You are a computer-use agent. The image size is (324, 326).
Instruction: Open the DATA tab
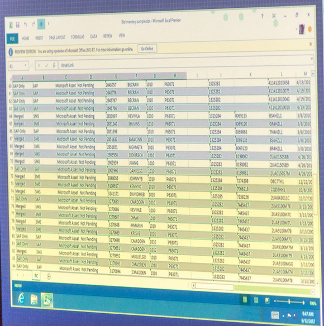click(94, 36)
